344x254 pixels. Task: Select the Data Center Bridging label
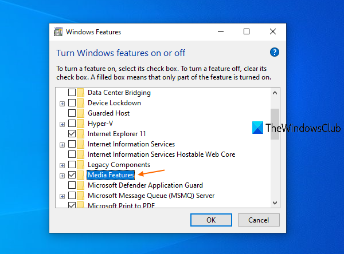pos(119,93)
